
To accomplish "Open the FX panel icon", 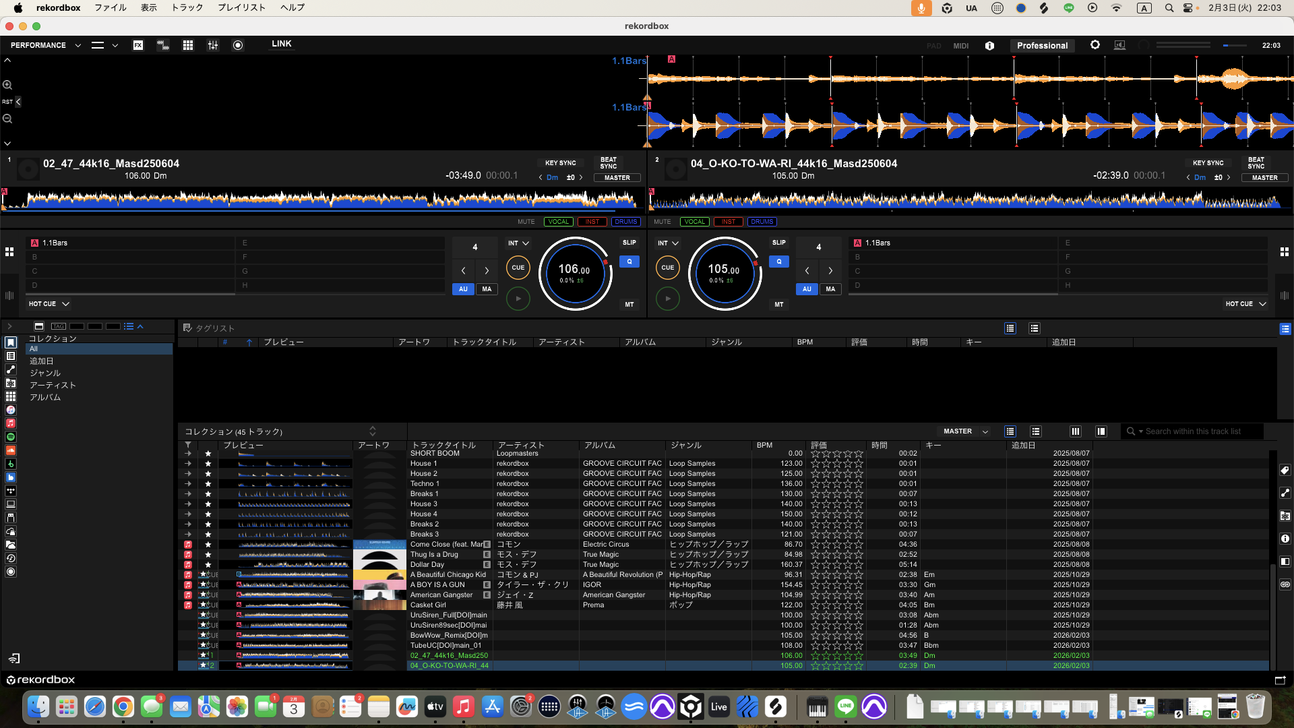I will tap(138, 45).
